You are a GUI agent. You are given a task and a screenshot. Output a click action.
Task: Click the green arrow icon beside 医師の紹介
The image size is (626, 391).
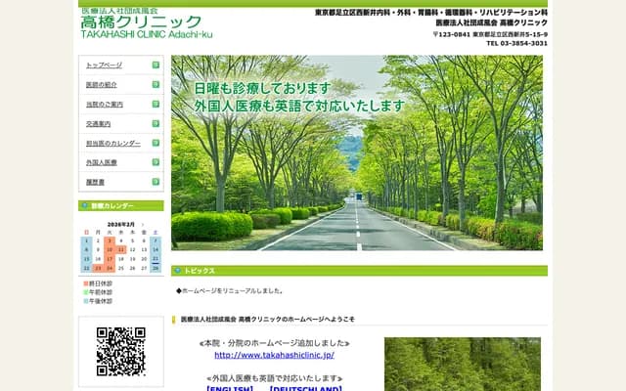click(156, 84)
